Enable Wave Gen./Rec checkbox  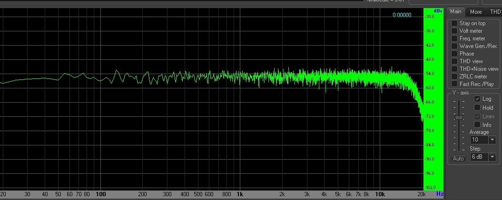click(454, 46)
